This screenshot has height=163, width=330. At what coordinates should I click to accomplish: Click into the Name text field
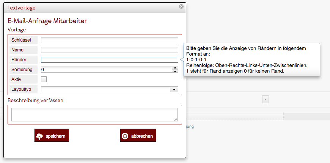tap(110, 50)
